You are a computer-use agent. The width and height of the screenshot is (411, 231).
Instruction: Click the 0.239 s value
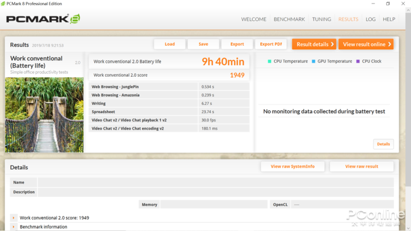click(208, 95)
